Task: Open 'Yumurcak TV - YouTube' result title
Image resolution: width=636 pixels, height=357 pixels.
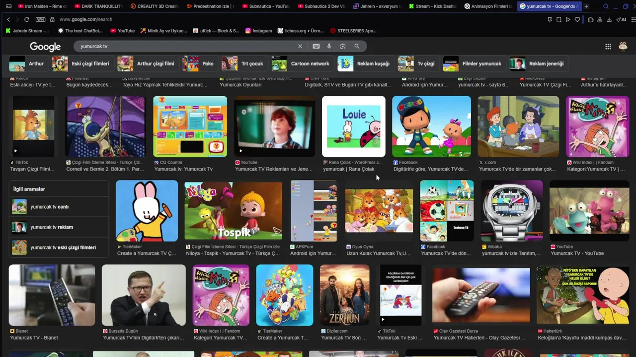Action: click(x=577, y=253)
